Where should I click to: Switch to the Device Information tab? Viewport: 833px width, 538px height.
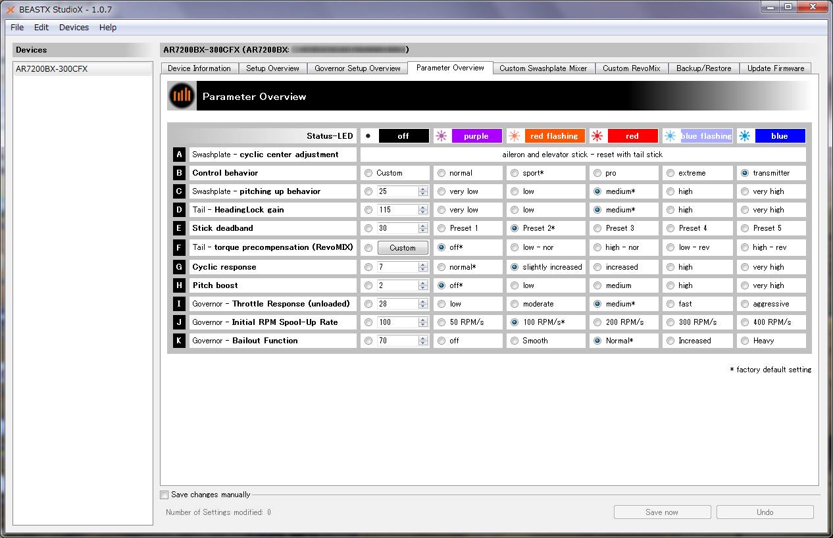coord(199,68)
